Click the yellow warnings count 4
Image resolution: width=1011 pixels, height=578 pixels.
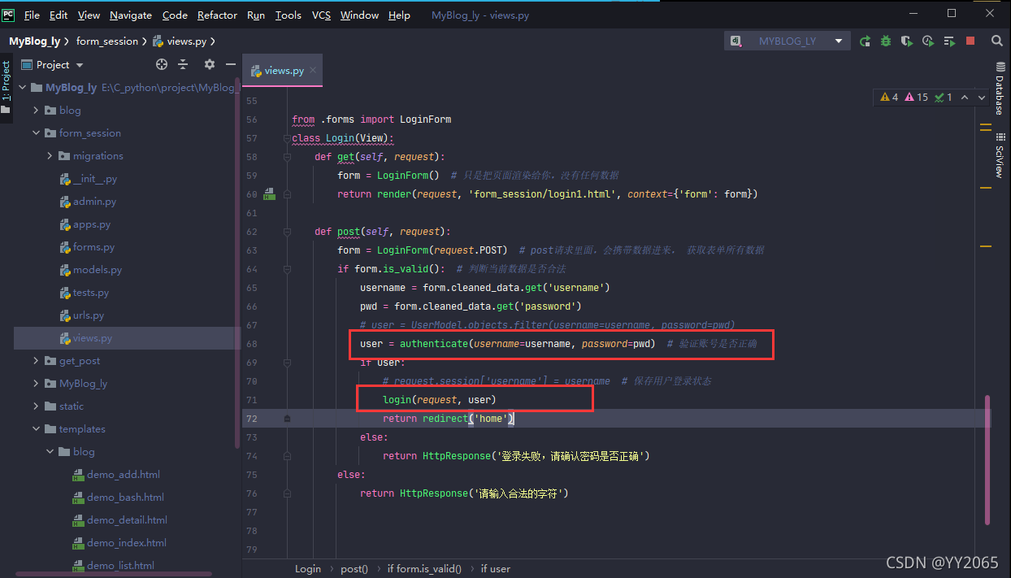click(x=890, y=97)
